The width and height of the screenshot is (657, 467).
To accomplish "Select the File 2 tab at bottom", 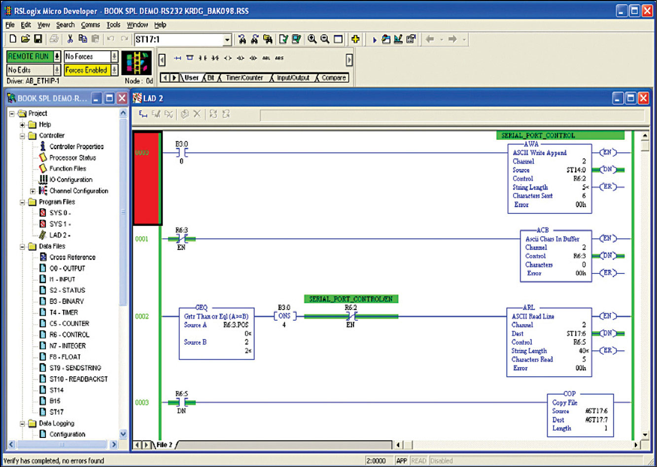I will [164, 445].
